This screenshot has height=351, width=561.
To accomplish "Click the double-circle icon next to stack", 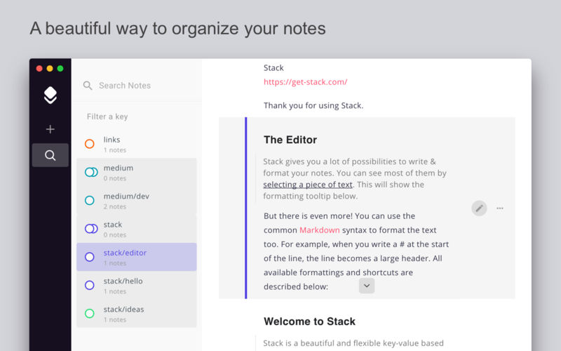I will [x=91, y=229].
